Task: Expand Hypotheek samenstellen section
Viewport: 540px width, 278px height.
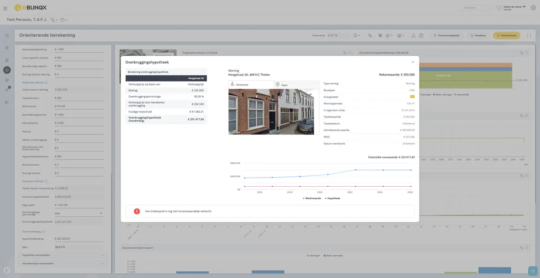Action: click(63, 255)
